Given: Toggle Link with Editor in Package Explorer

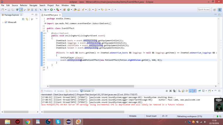Looking at the screenshot, I should coord(27,19).
